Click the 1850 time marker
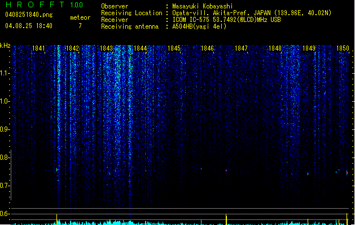Image resolution: width=355 pixels, height=225 pixels. (343, 48)
